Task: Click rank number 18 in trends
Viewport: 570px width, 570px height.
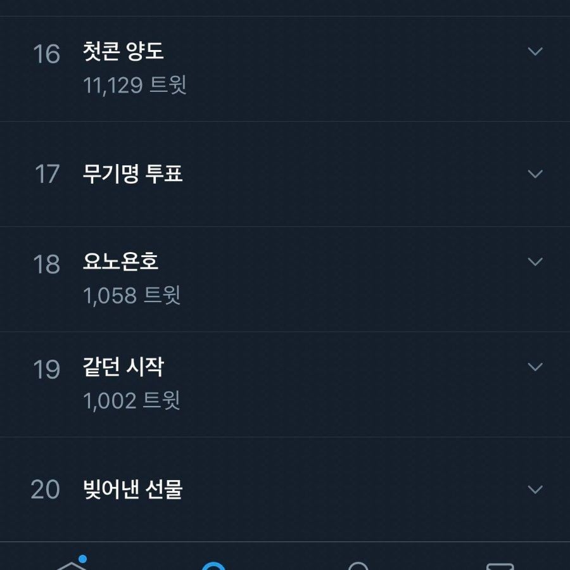Action: click(x=46, y=265)
